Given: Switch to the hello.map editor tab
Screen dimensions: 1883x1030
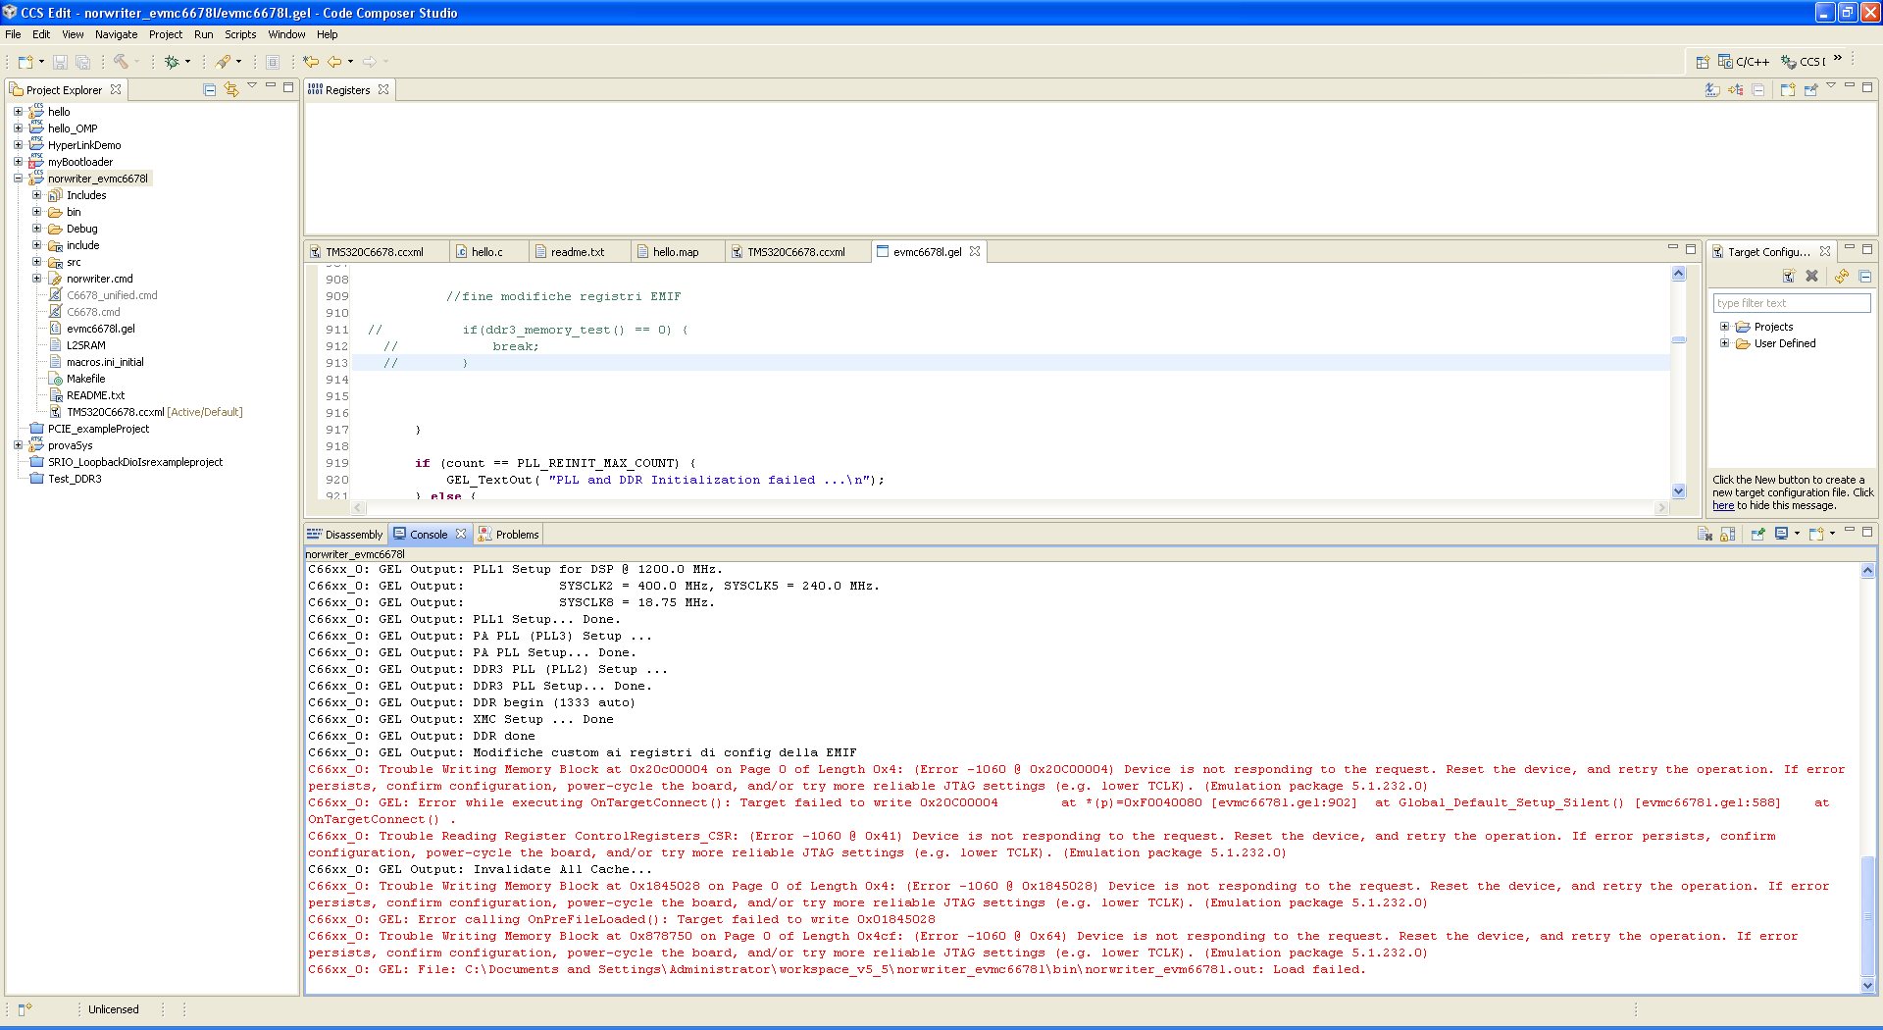Looking at the screenshot, I should pos(676,252).
